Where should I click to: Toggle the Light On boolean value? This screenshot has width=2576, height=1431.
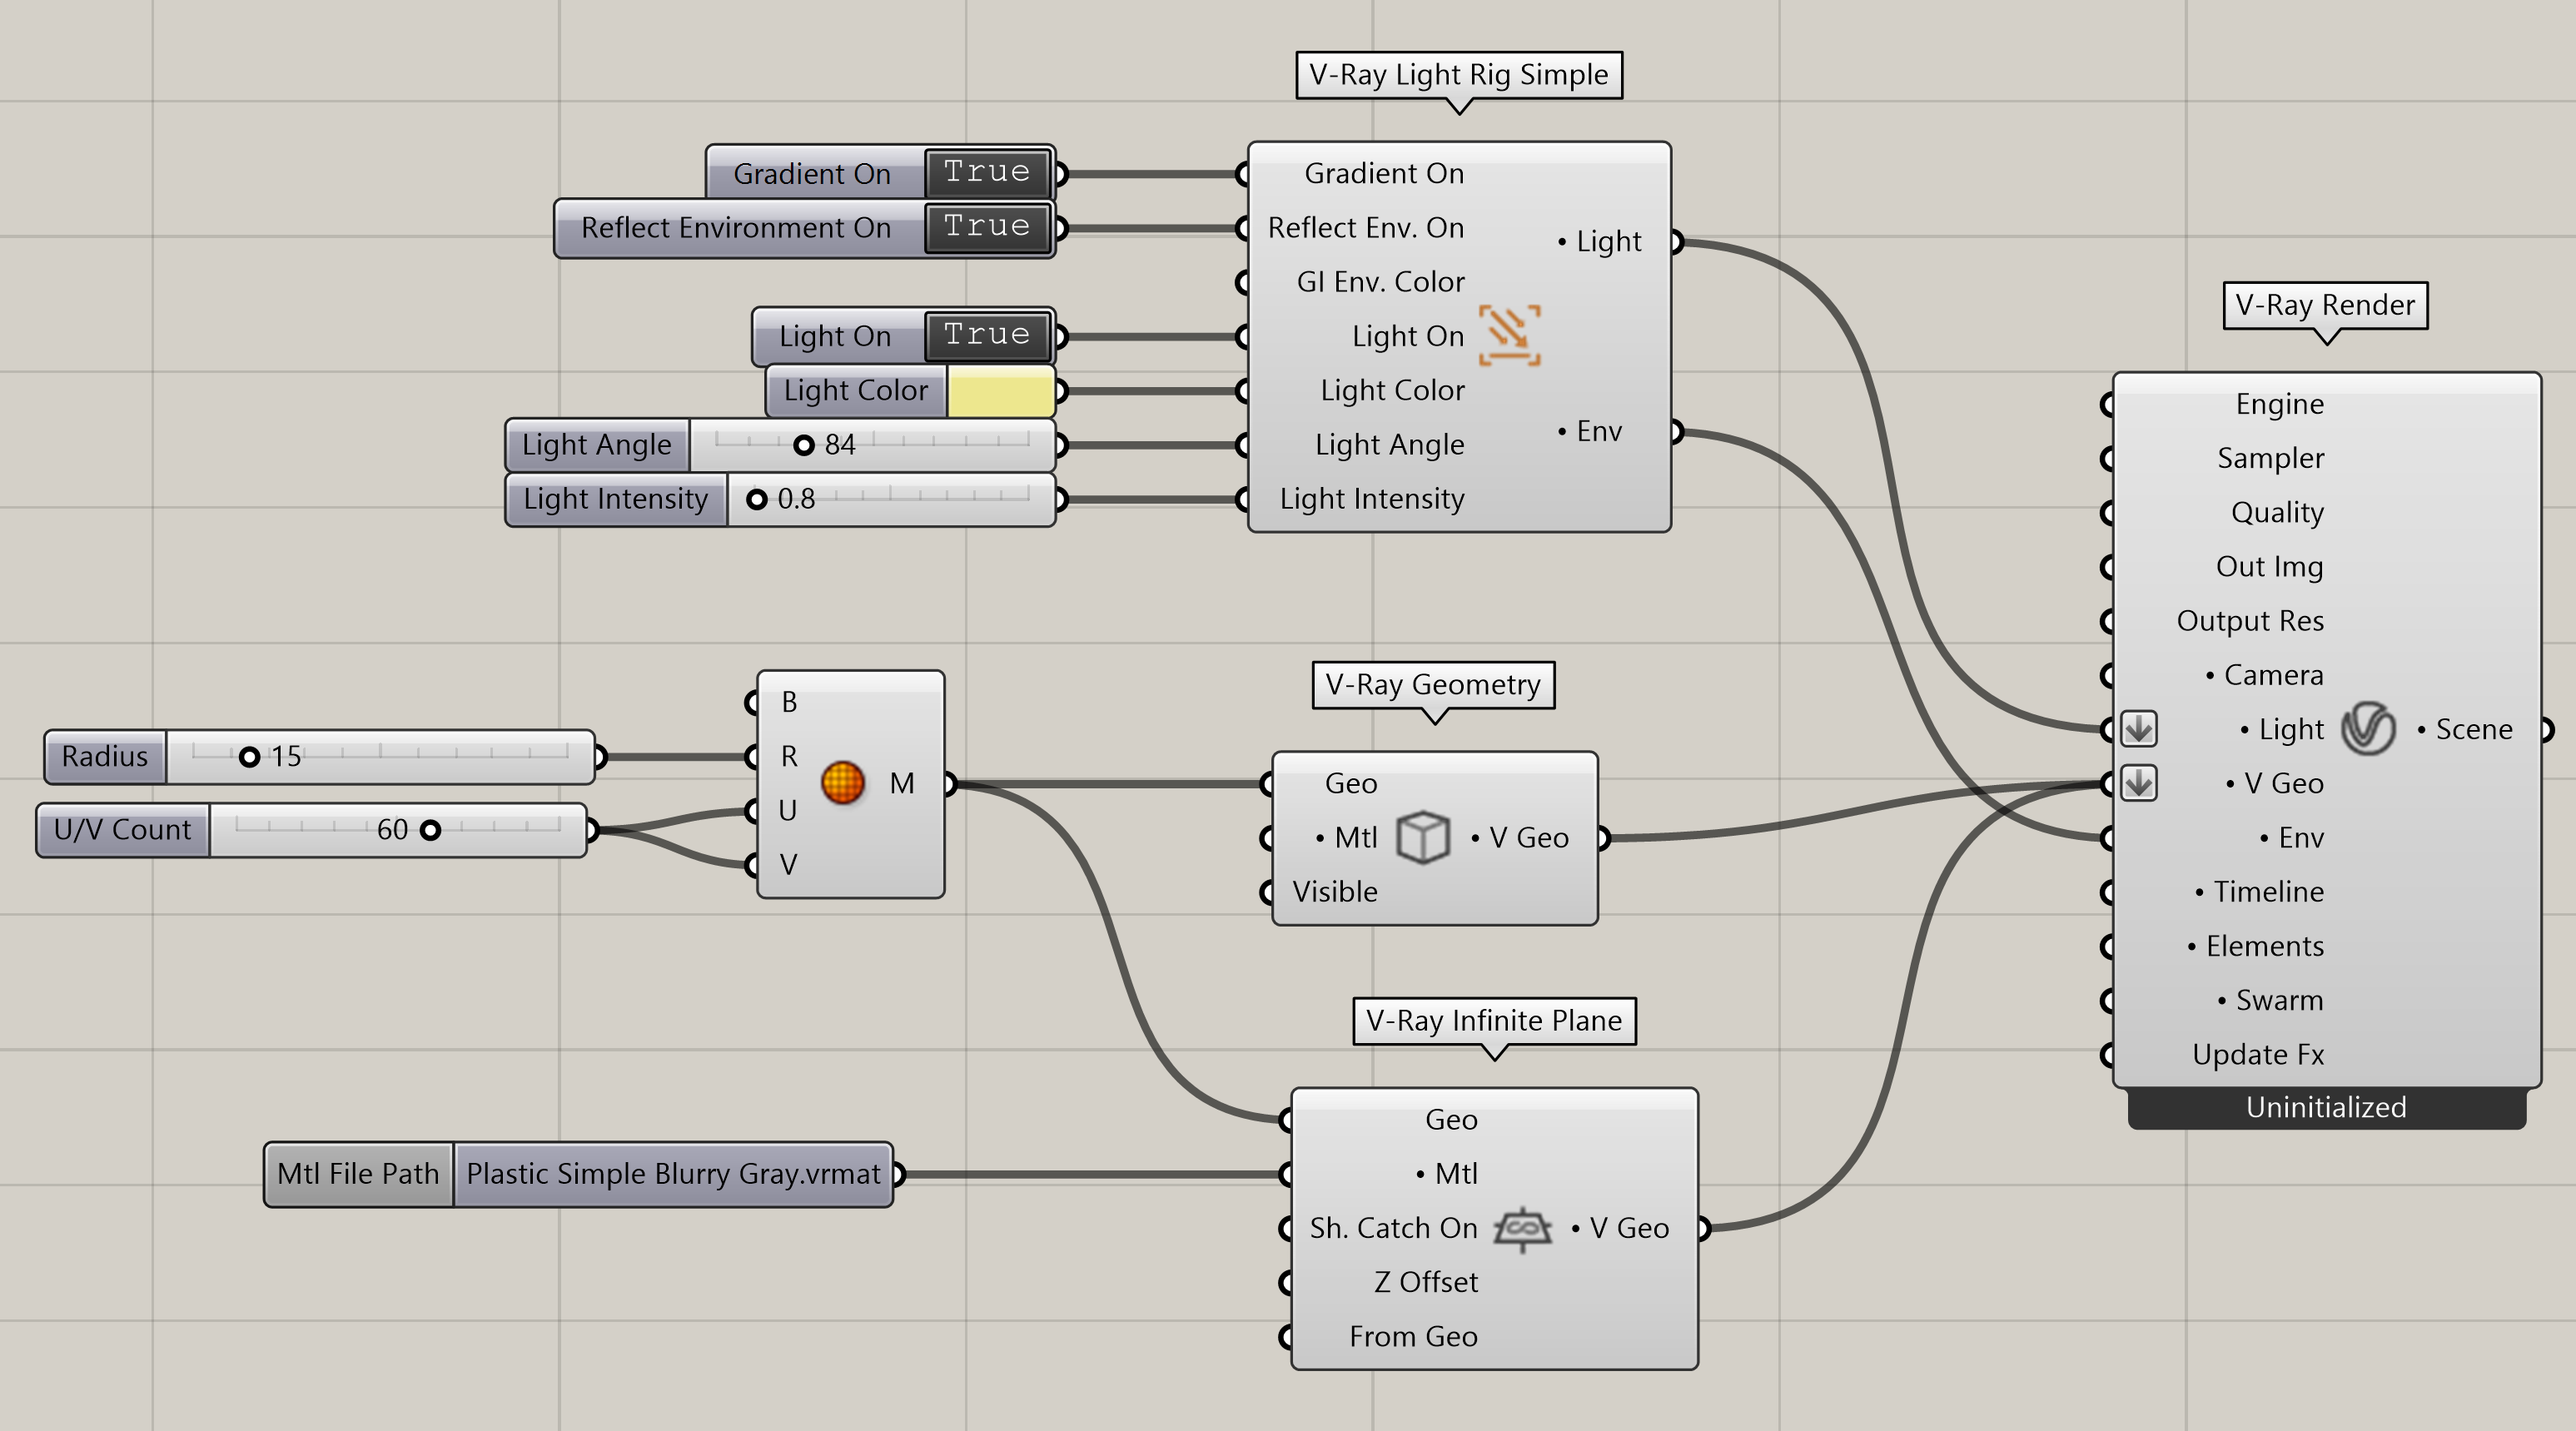click(x=987, y=335)
